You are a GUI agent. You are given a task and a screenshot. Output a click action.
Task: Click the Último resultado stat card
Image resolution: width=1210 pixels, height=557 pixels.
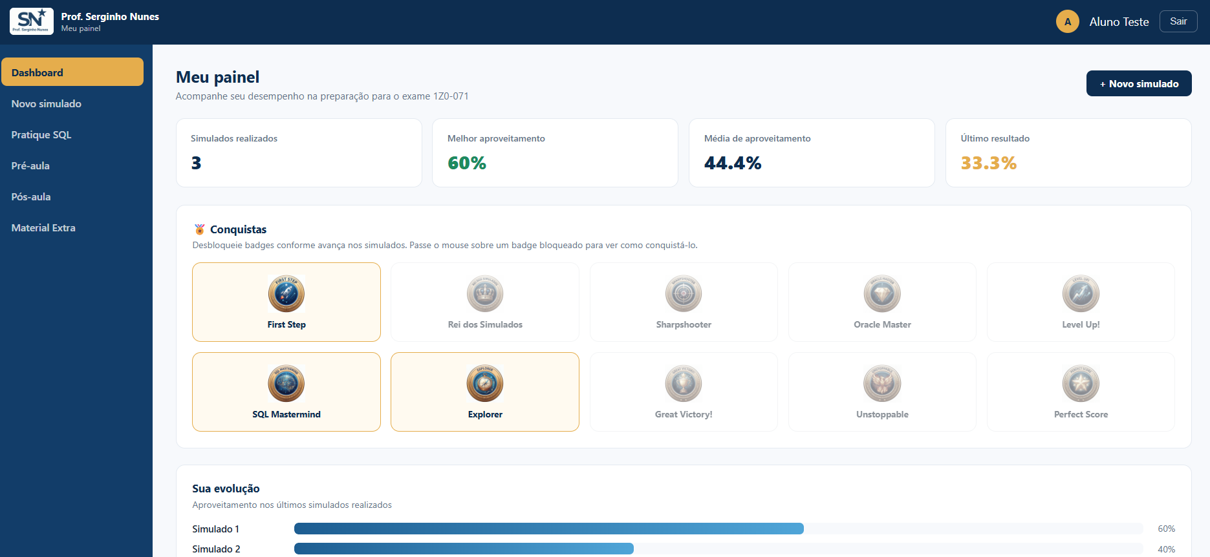(x=1068, y=153)
